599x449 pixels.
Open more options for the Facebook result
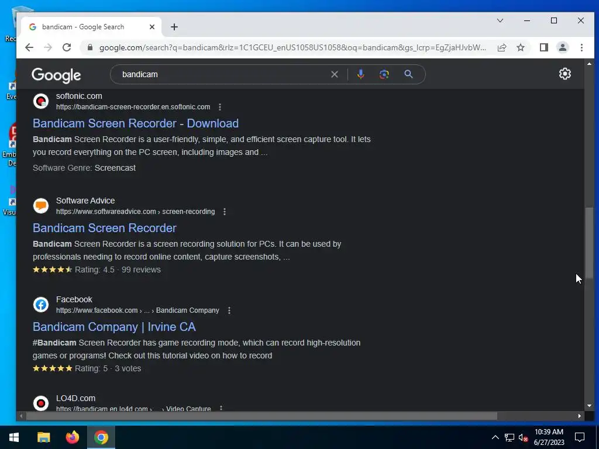click(229, 310)
